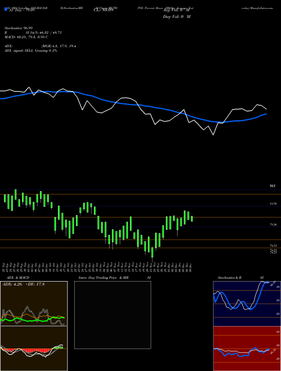Select the 'Stochastics: 96.99' reading
This screenshot has height=371, width=281.
tap(19, 28)
